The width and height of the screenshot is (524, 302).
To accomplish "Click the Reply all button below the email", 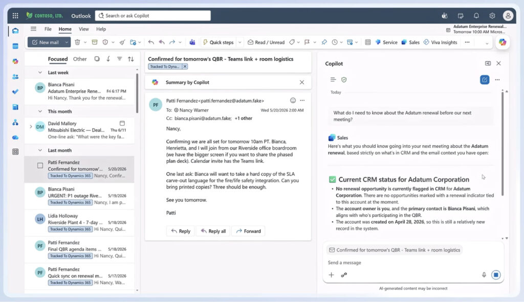I will click(x=213, y=231).
